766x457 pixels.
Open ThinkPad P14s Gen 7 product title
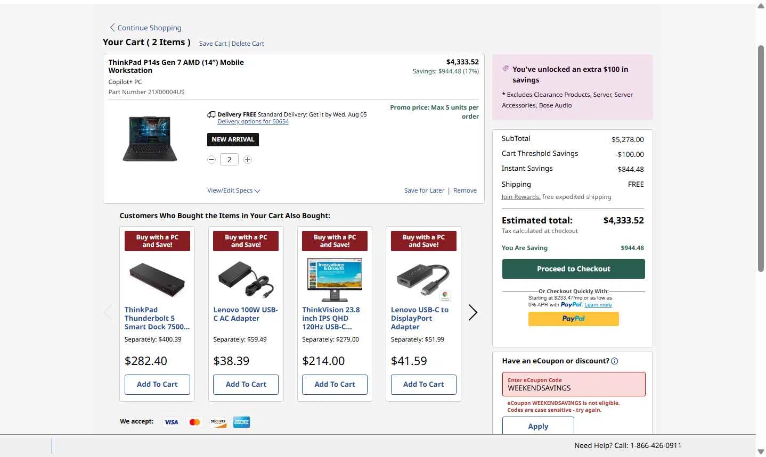click(x=176, y=66)
